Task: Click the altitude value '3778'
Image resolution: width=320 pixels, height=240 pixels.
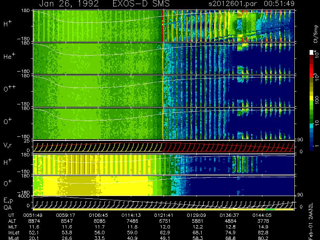Action: 263,221
